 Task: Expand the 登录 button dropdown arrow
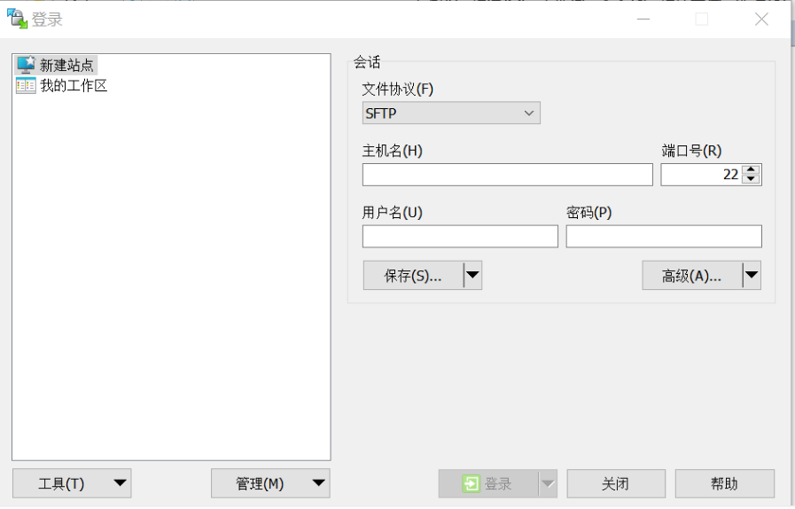point(548,483)
